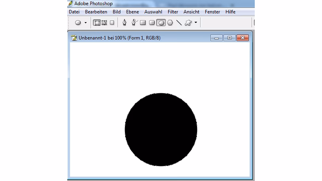Open the tool preset picker dropdown arrow
Screen dimensions: 322x181
(x=85, y=23)
